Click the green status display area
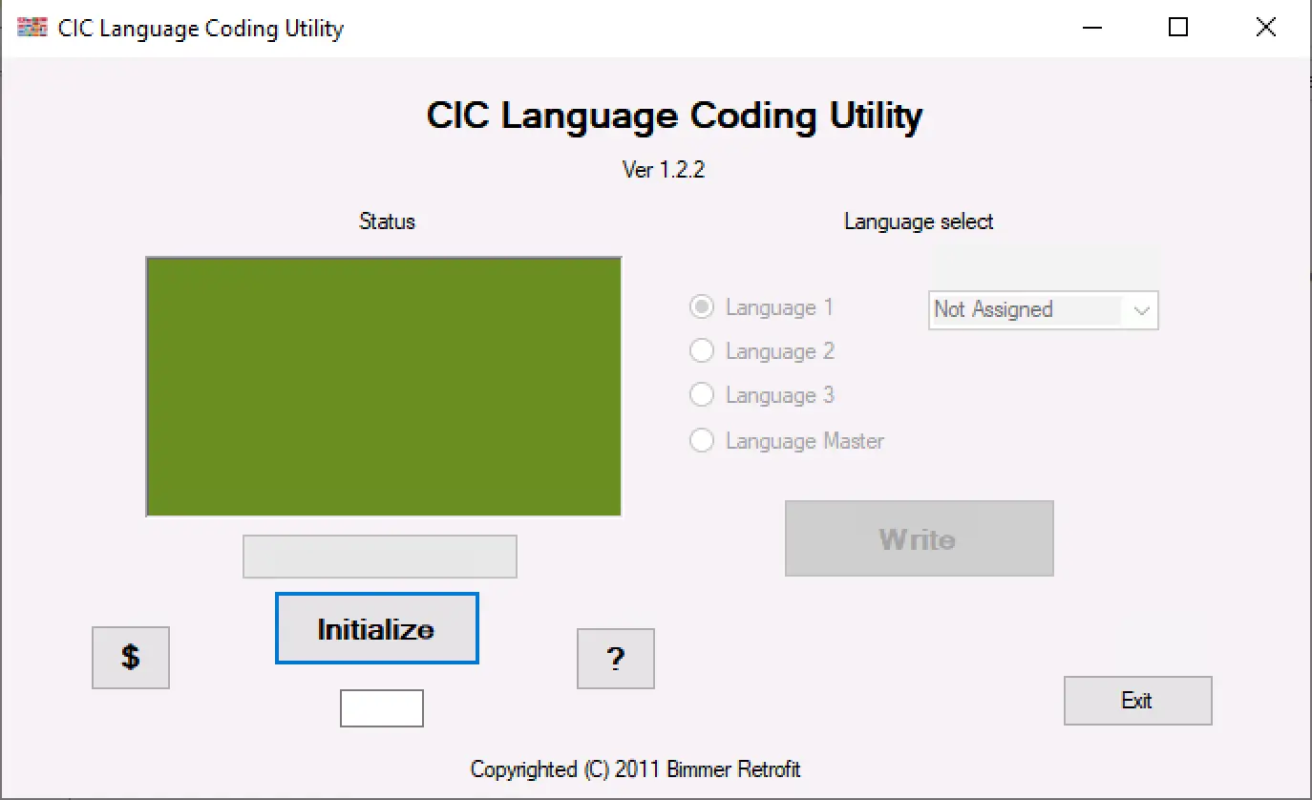This screenshot has width=1312, height=800. point(383,386)
